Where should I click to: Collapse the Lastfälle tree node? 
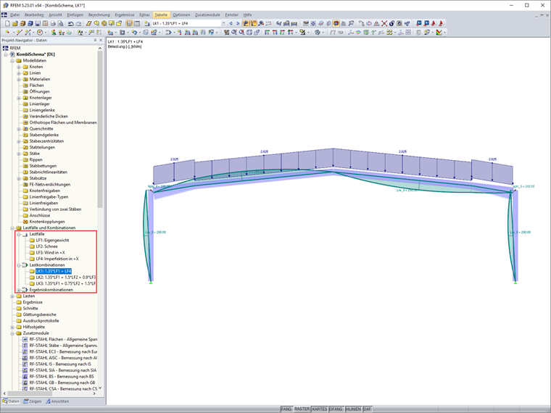pyautogui.click(x=19, y=234)
